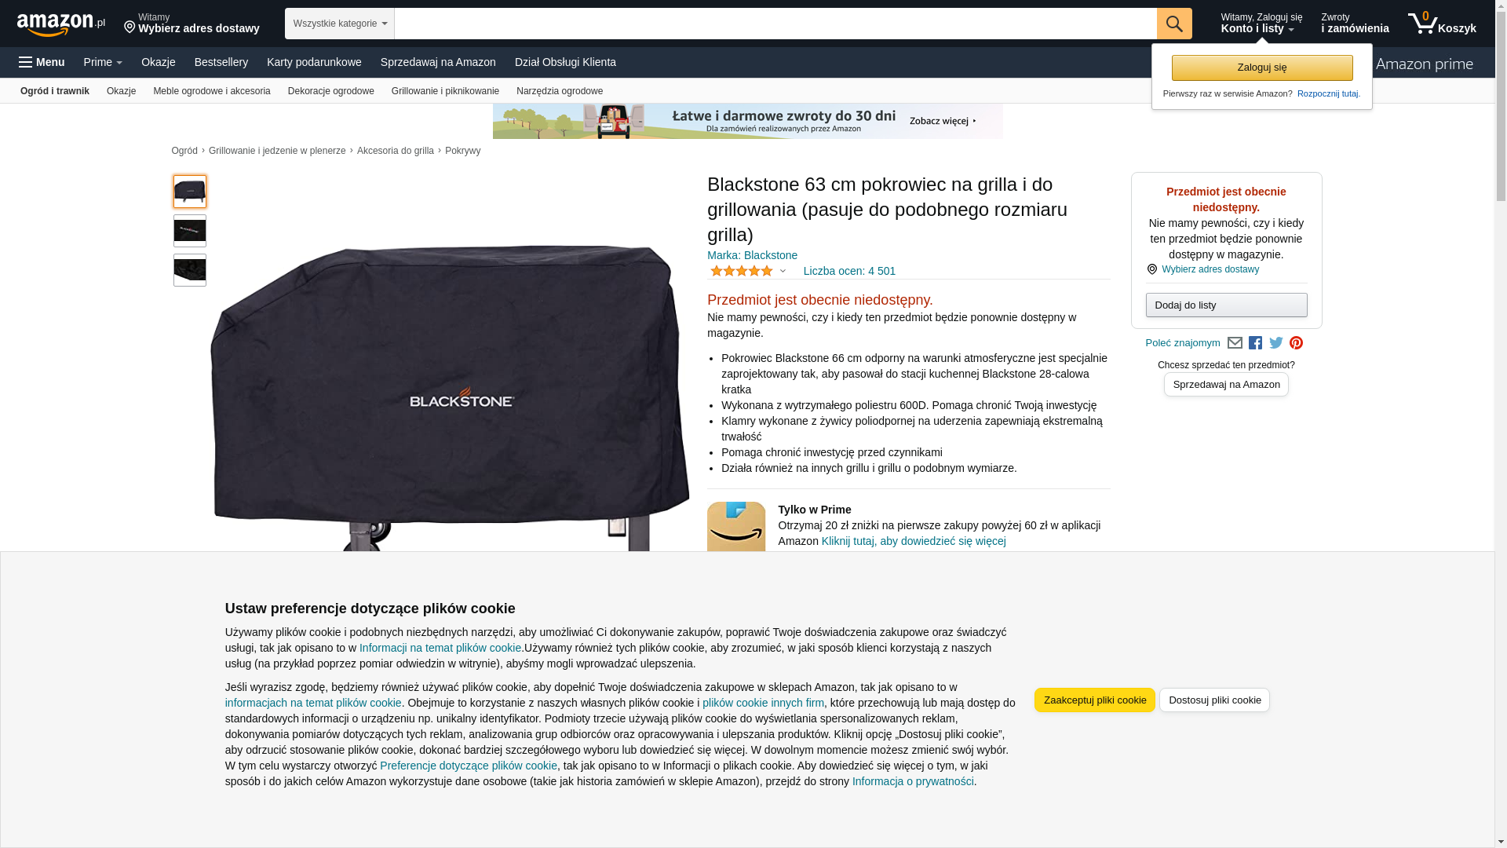Viewport: 1507px width, 848px height.
Task: Focus the Amazon search input field
Action: (x=775, y=24)
